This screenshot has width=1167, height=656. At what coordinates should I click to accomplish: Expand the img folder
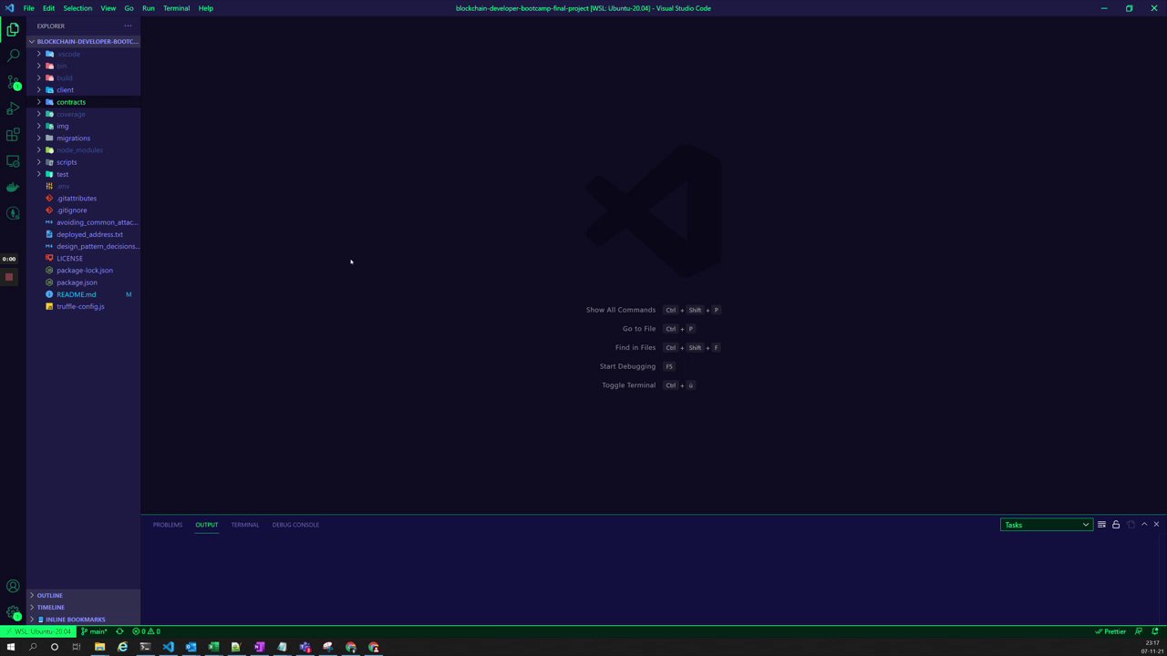[83, 126]
